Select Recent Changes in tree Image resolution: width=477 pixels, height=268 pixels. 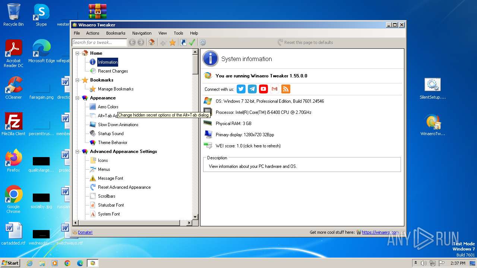pyautogui.click(x=113, y=71)
